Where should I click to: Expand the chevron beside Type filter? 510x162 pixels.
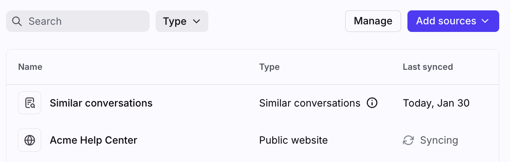(x=196, y=21)
